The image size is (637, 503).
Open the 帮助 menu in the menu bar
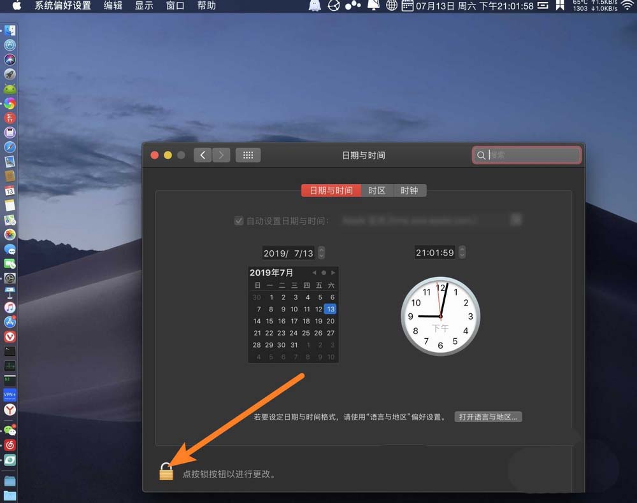click(x=206, y=6)
